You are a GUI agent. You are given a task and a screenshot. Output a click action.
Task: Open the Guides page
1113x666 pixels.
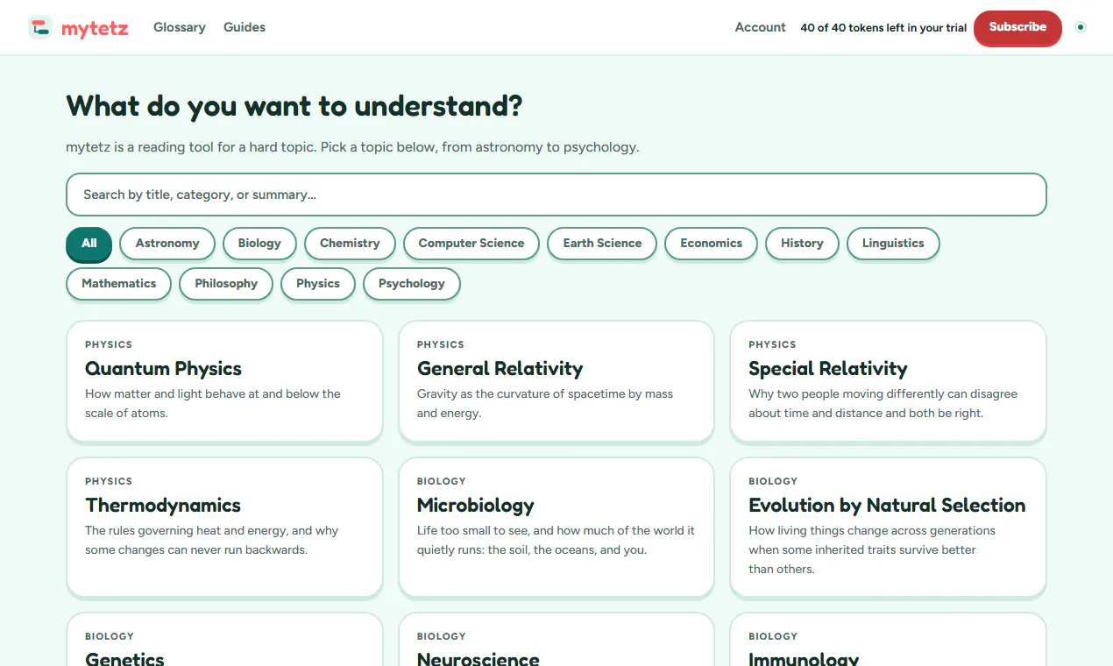(x=245, y=27)
